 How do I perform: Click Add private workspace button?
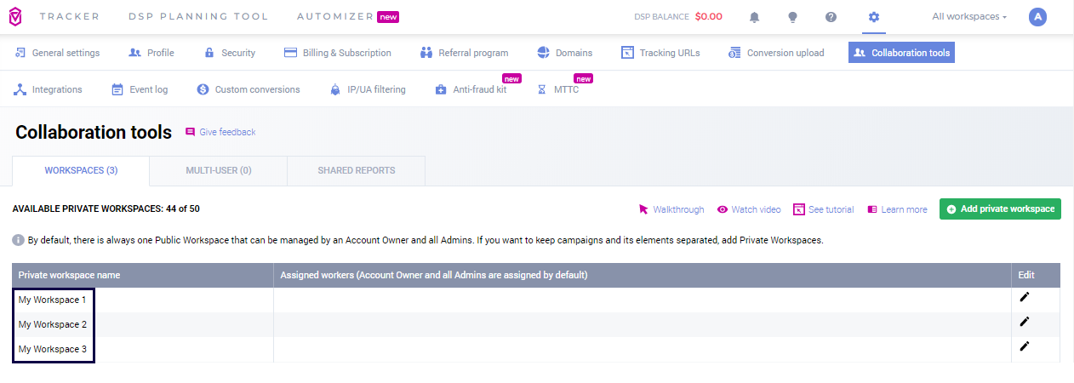(x=1000, y=209)
